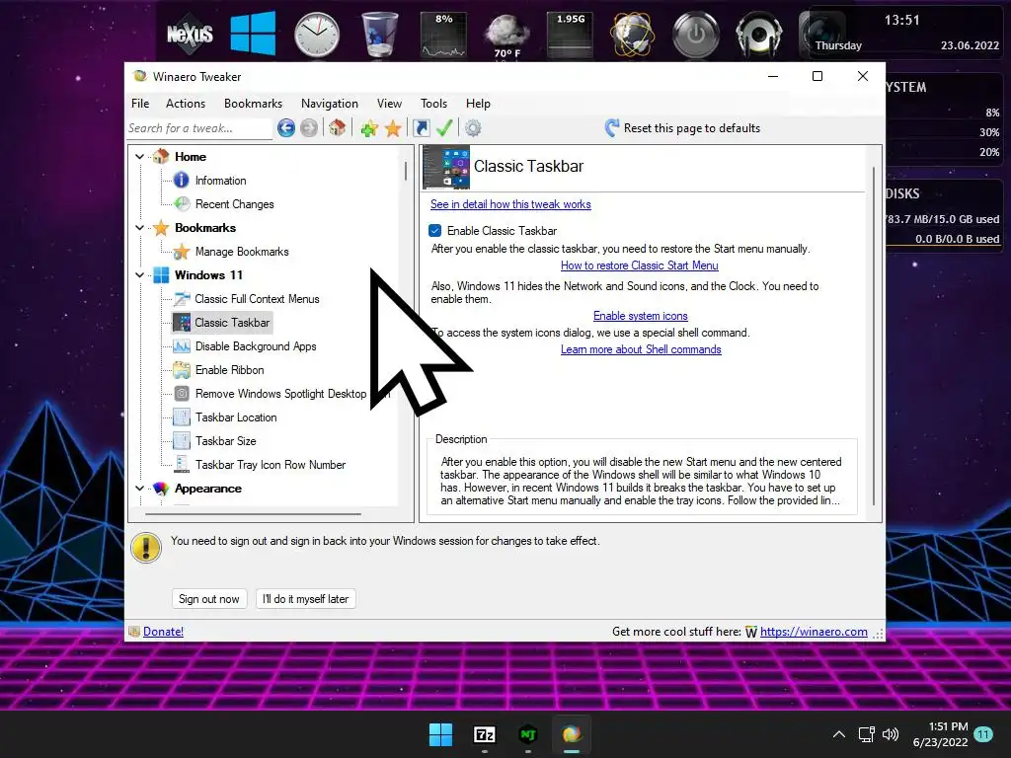Open 7-Zip from the taskbar
This screenshot has height=758, width=1011.
tap(484, 734)
